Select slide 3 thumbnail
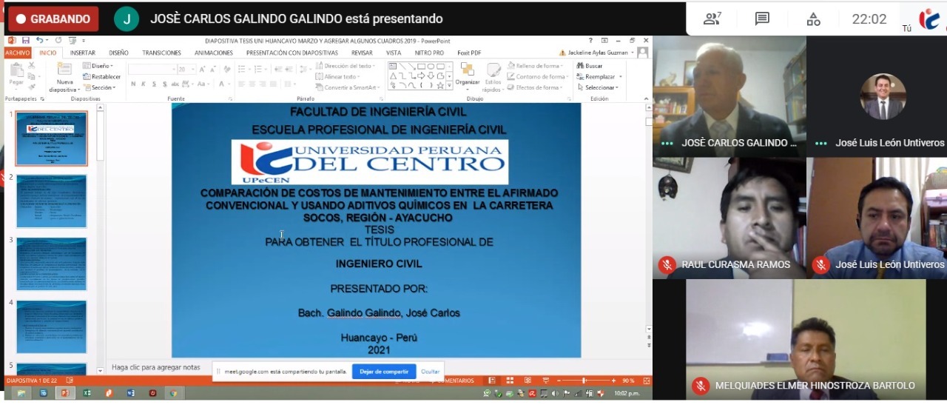 point(52,264)
